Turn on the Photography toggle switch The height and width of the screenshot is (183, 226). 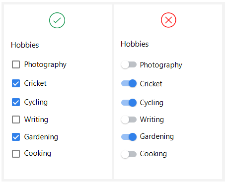click(129, 64)
